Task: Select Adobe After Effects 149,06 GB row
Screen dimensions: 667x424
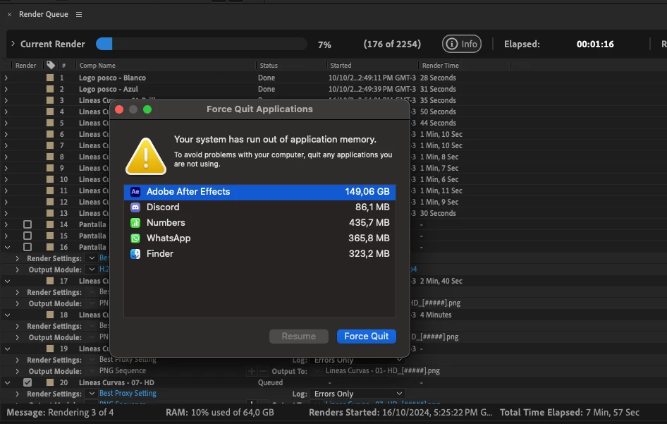Action: point(259,192)
